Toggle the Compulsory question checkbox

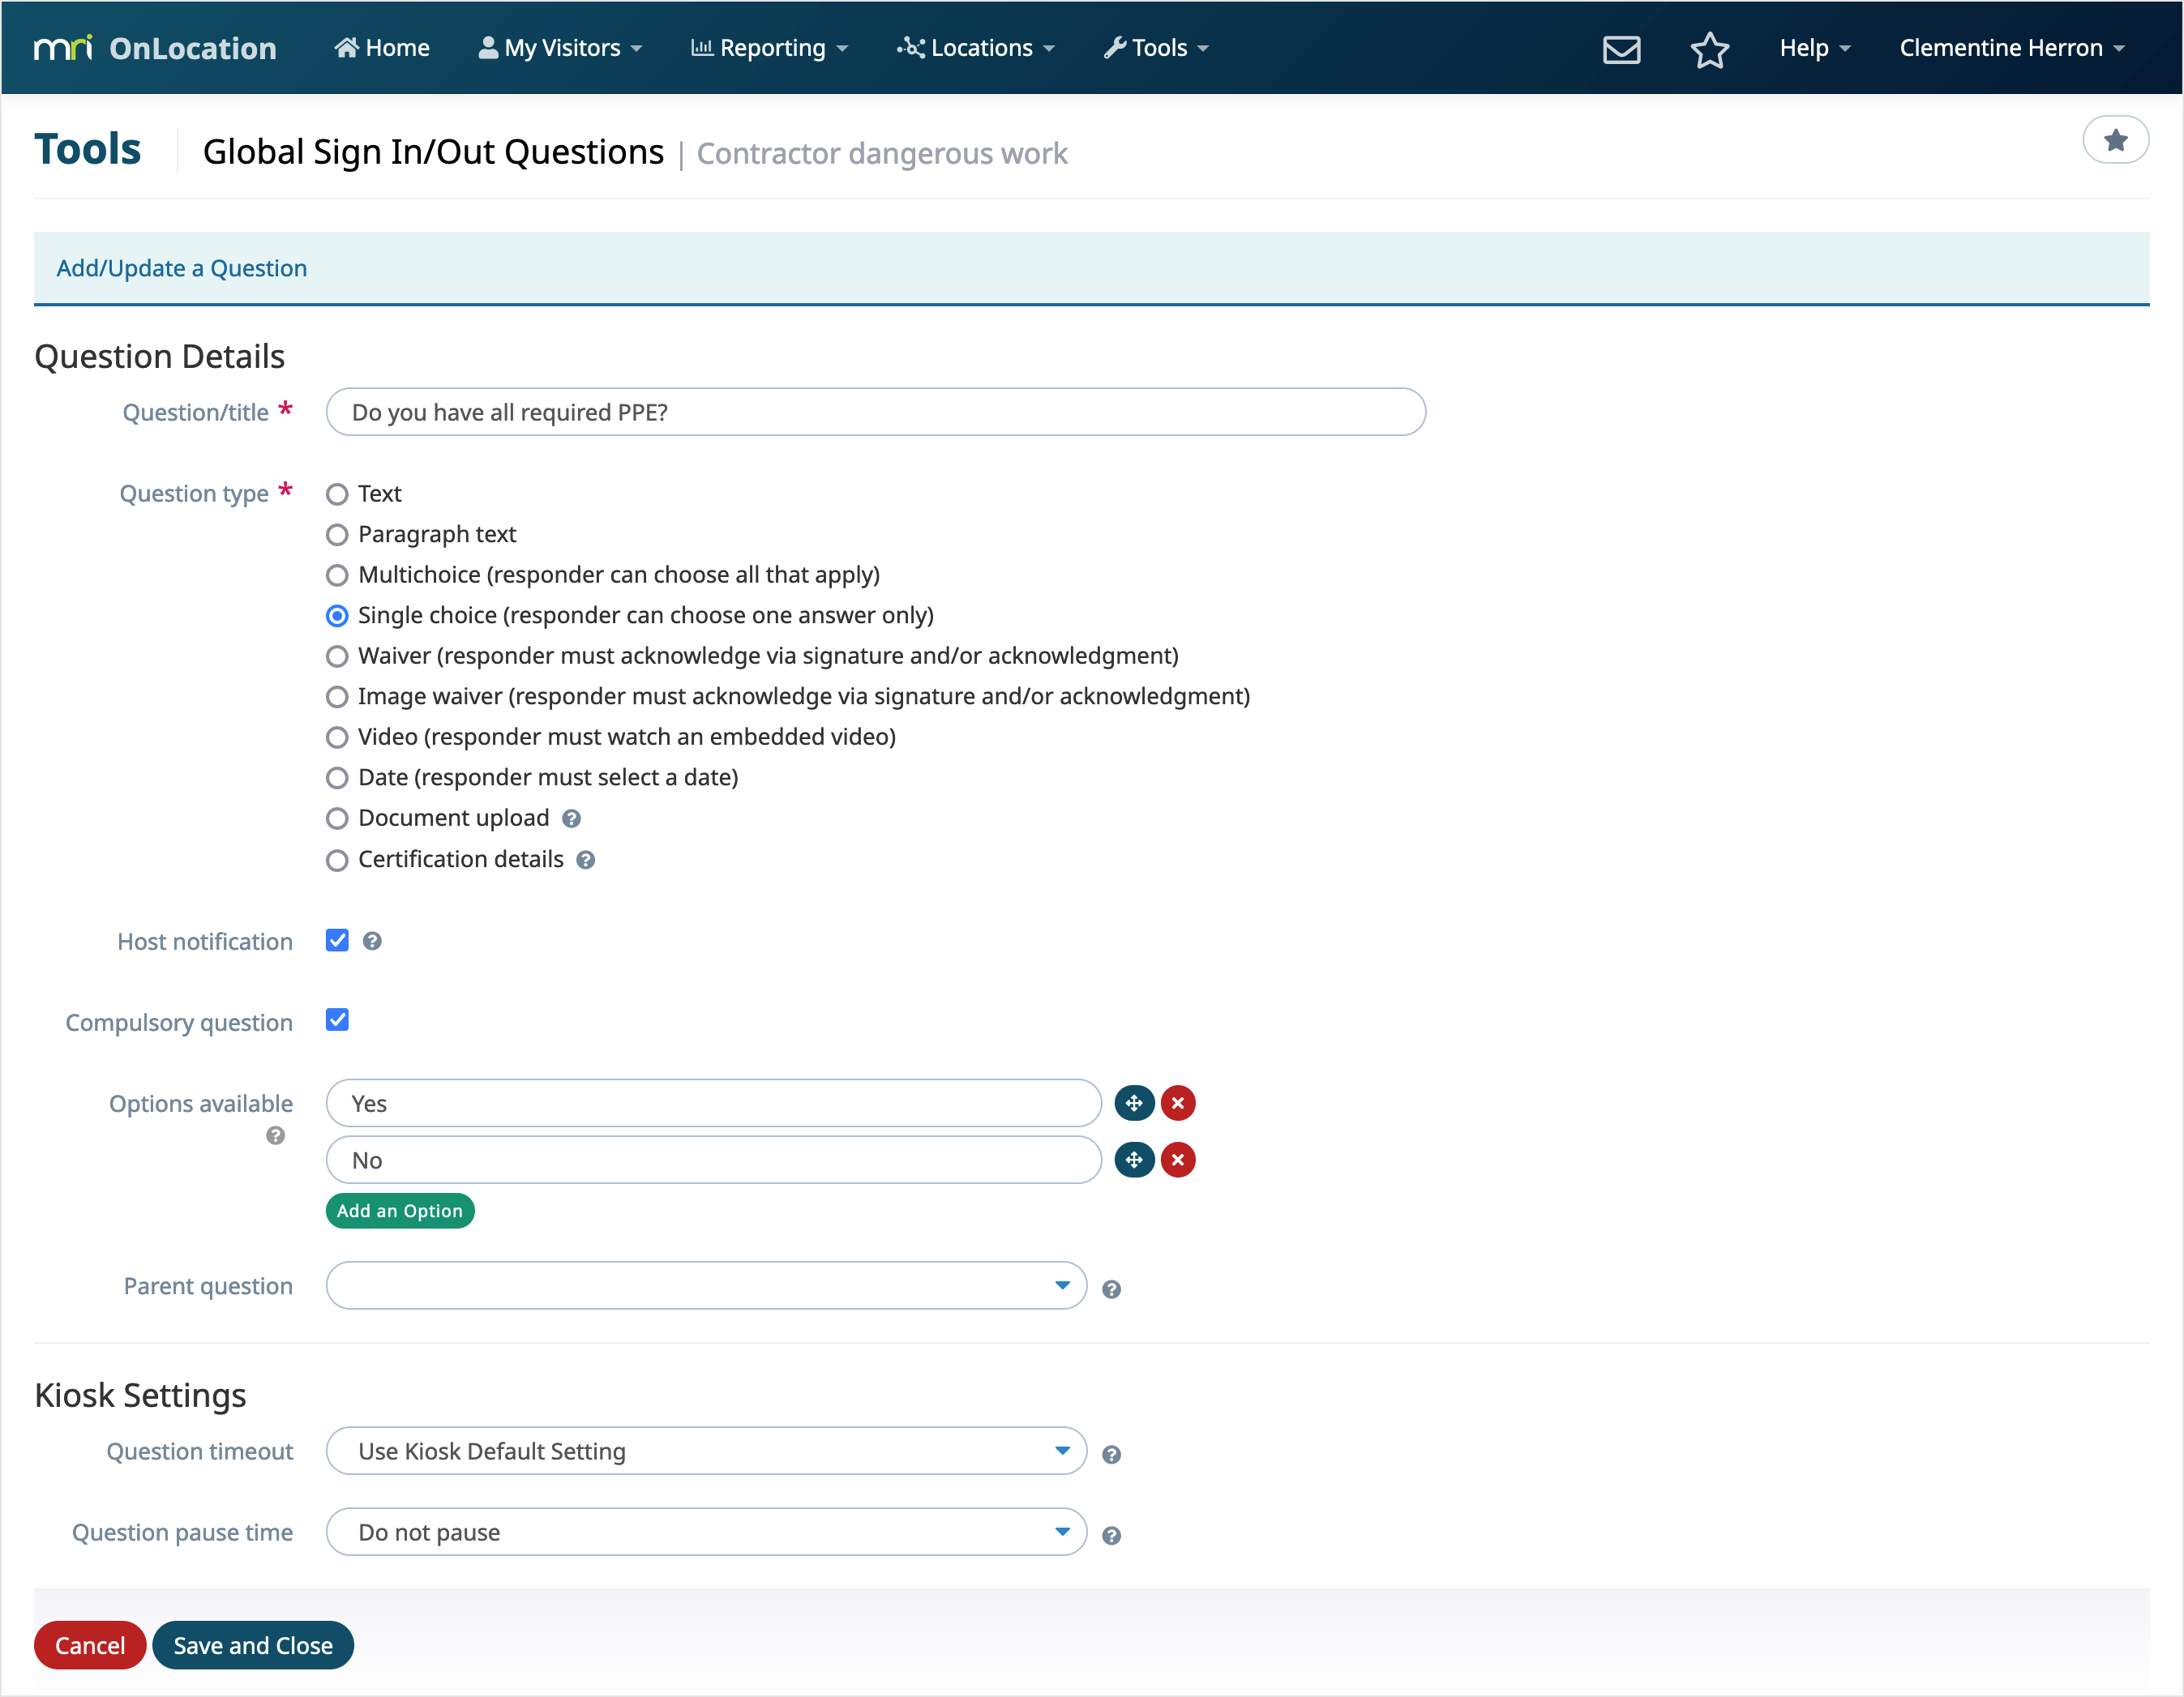click(x=337, y=1020)
